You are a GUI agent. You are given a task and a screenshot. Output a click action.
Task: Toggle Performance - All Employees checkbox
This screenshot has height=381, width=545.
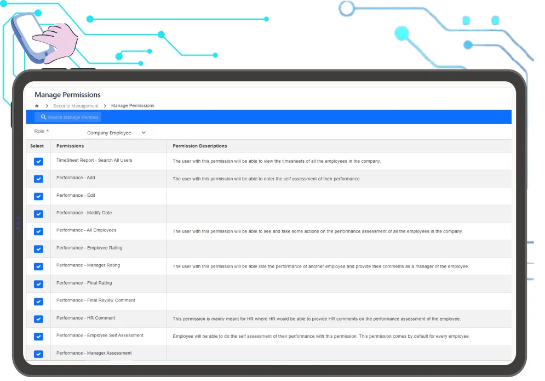click(x=38, y=231)
